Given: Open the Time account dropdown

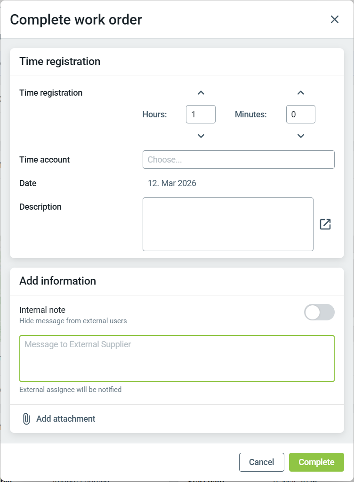Looking at the screenshot, I should 238,160.
